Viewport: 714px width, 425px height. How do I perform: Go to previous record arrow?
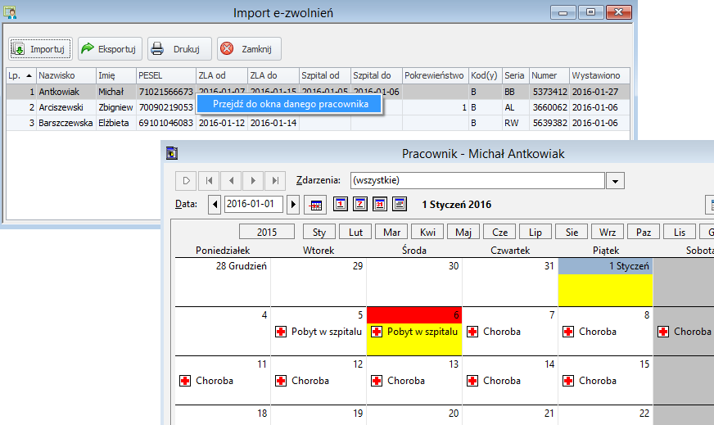(x=232, y=180)
